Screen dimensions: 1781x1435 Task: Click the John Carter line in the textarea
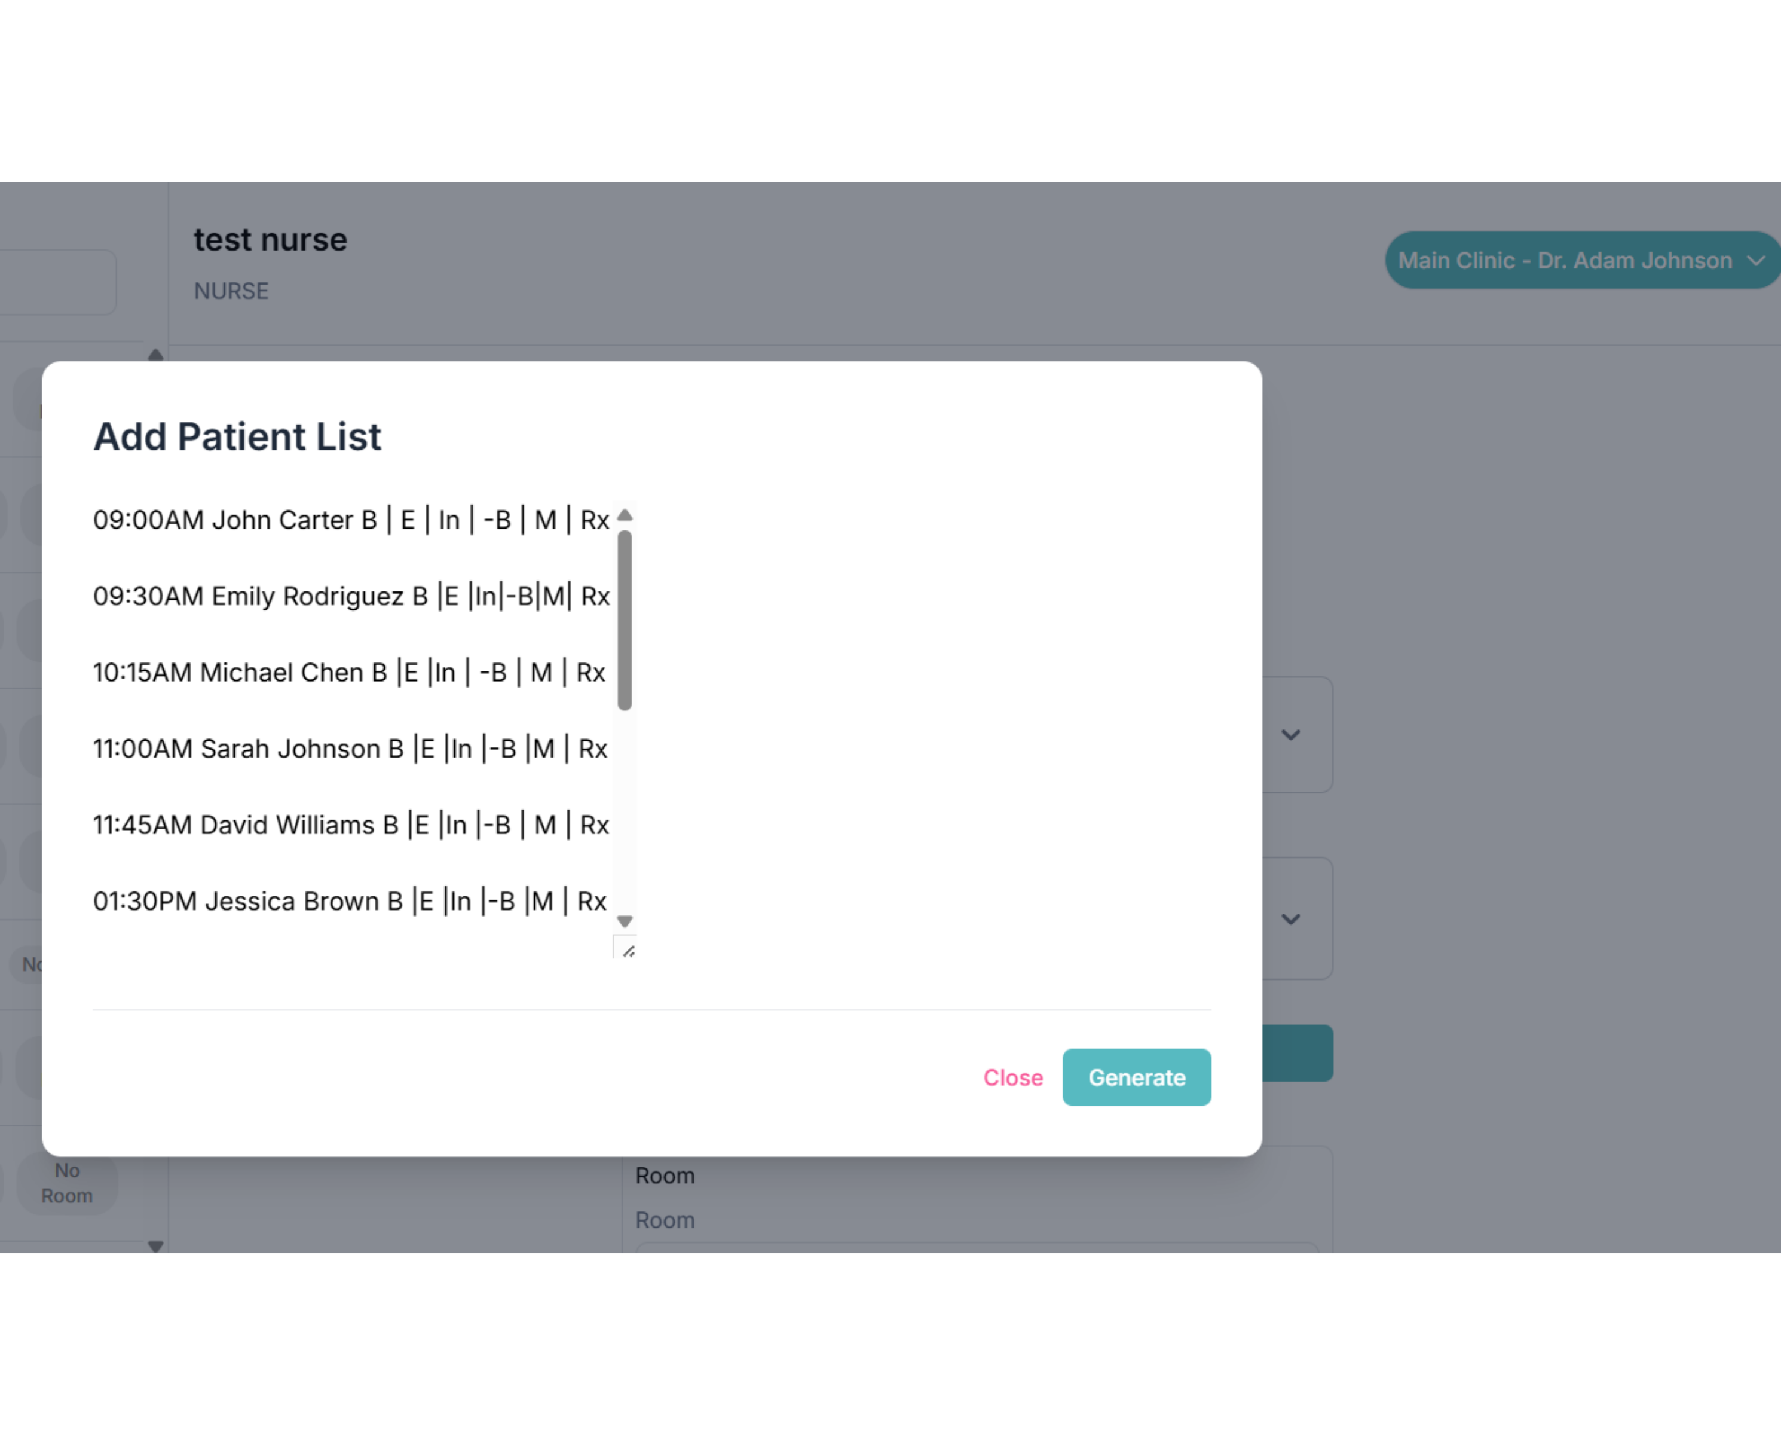coord(350,520)
